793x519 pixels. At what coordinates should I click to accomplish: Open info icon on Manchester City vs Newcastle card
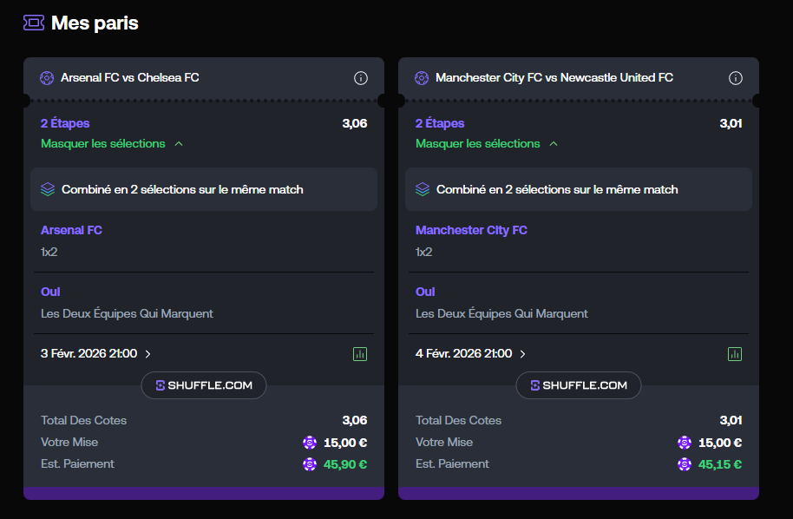point(736,78)
